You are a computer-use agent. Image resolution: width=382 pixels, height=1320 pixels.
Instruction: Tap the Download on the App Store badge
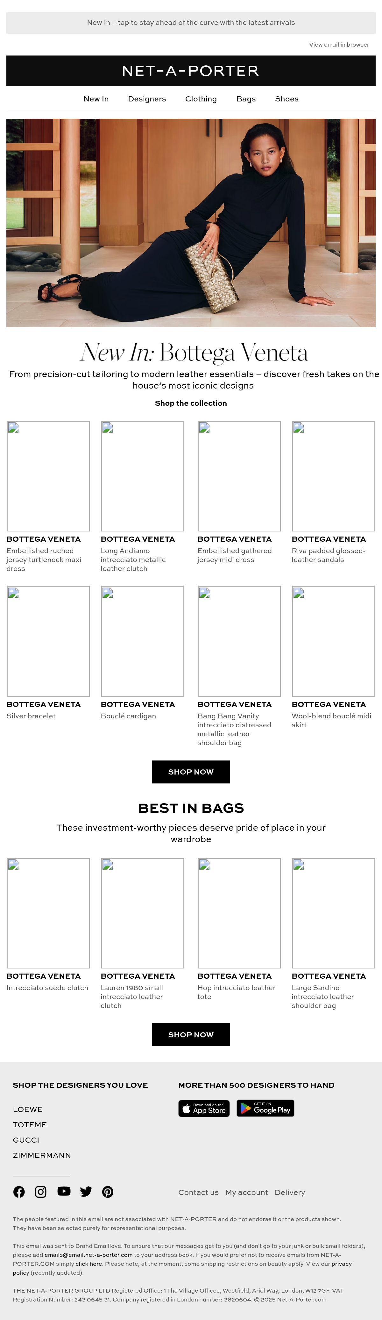point(204,1109)
